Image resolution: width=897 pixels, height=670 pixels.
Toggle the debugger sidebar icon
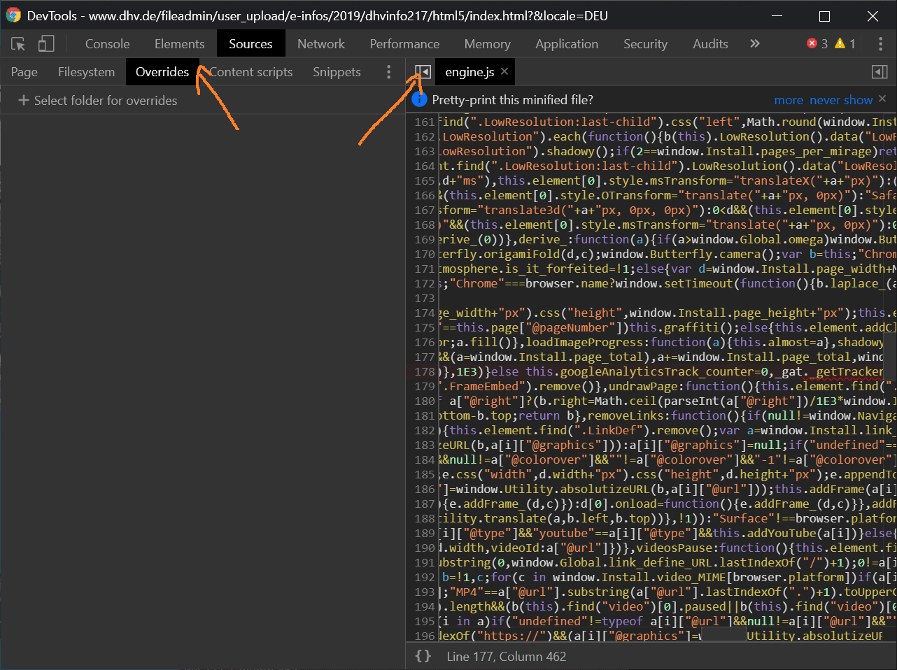(x=880, y=72)
